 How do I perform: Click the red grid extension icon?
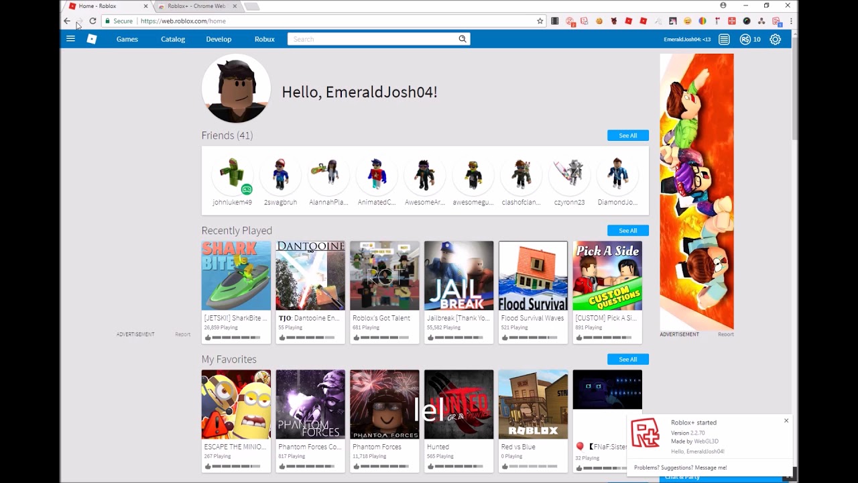732,21
